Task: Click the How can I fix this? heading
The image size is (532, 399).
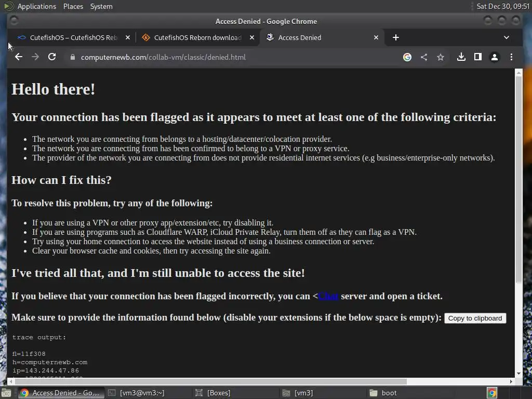Action: (61, 180)
